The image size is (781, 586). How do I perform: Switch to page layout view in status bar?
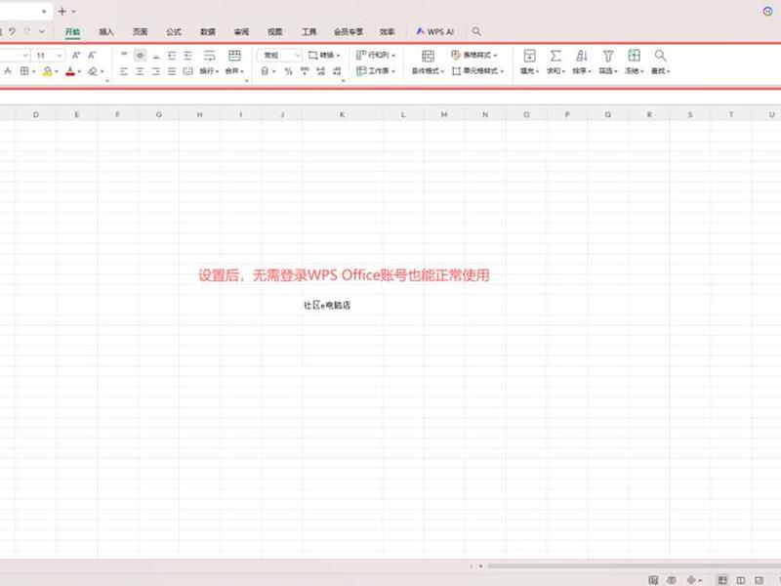741,580
